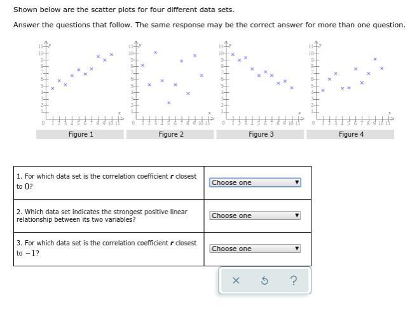Click the Figure 3 label
This screenshot has width=417, height=314.
[261, 134]
